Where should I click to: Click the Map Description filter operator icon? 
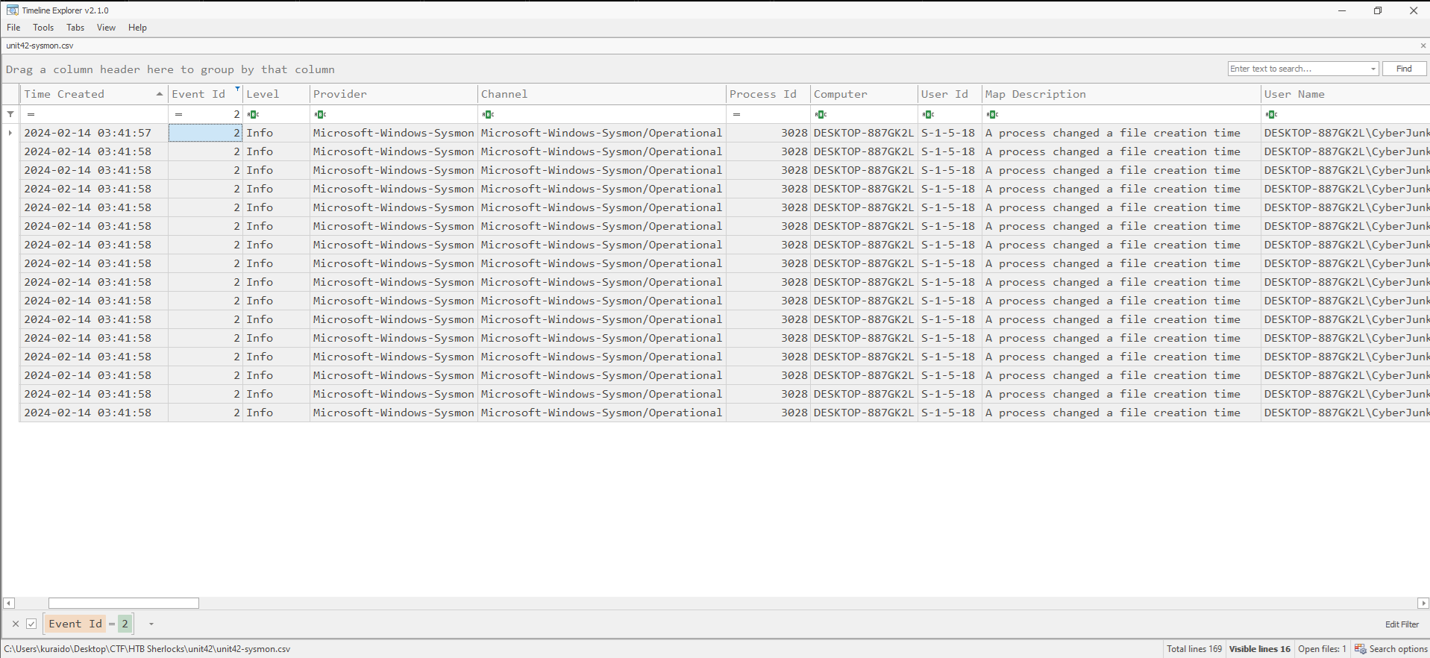click(991, 114)
